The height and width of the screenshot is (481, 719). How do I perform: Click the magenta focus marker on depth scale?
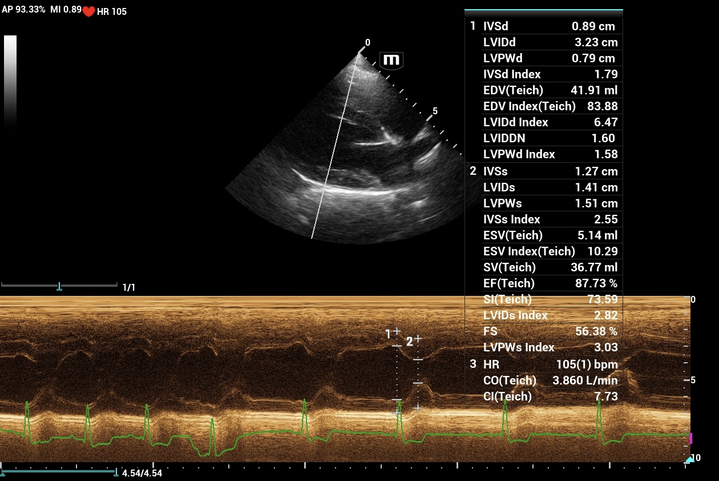pos(691,438)
